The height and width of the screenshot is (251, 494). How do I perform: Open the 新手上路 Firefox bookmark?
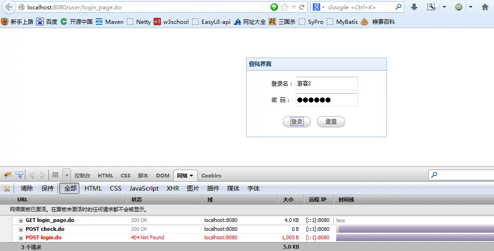tap(17, 22)
